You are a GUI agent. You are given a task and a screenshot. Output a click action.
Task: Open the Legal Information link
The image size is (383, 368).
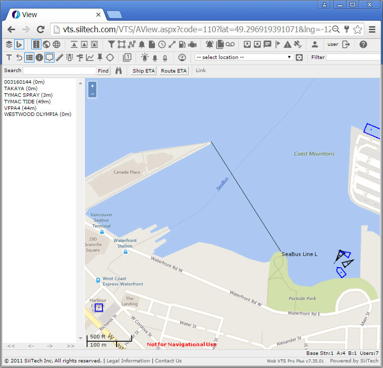pyautogui.click(x=128, y=361)
